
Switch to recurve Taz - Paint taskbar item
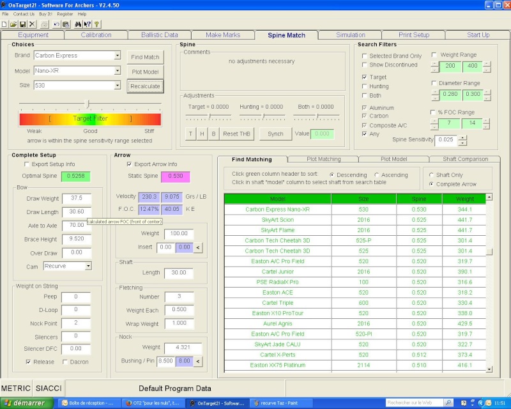(x=280, y=403)
